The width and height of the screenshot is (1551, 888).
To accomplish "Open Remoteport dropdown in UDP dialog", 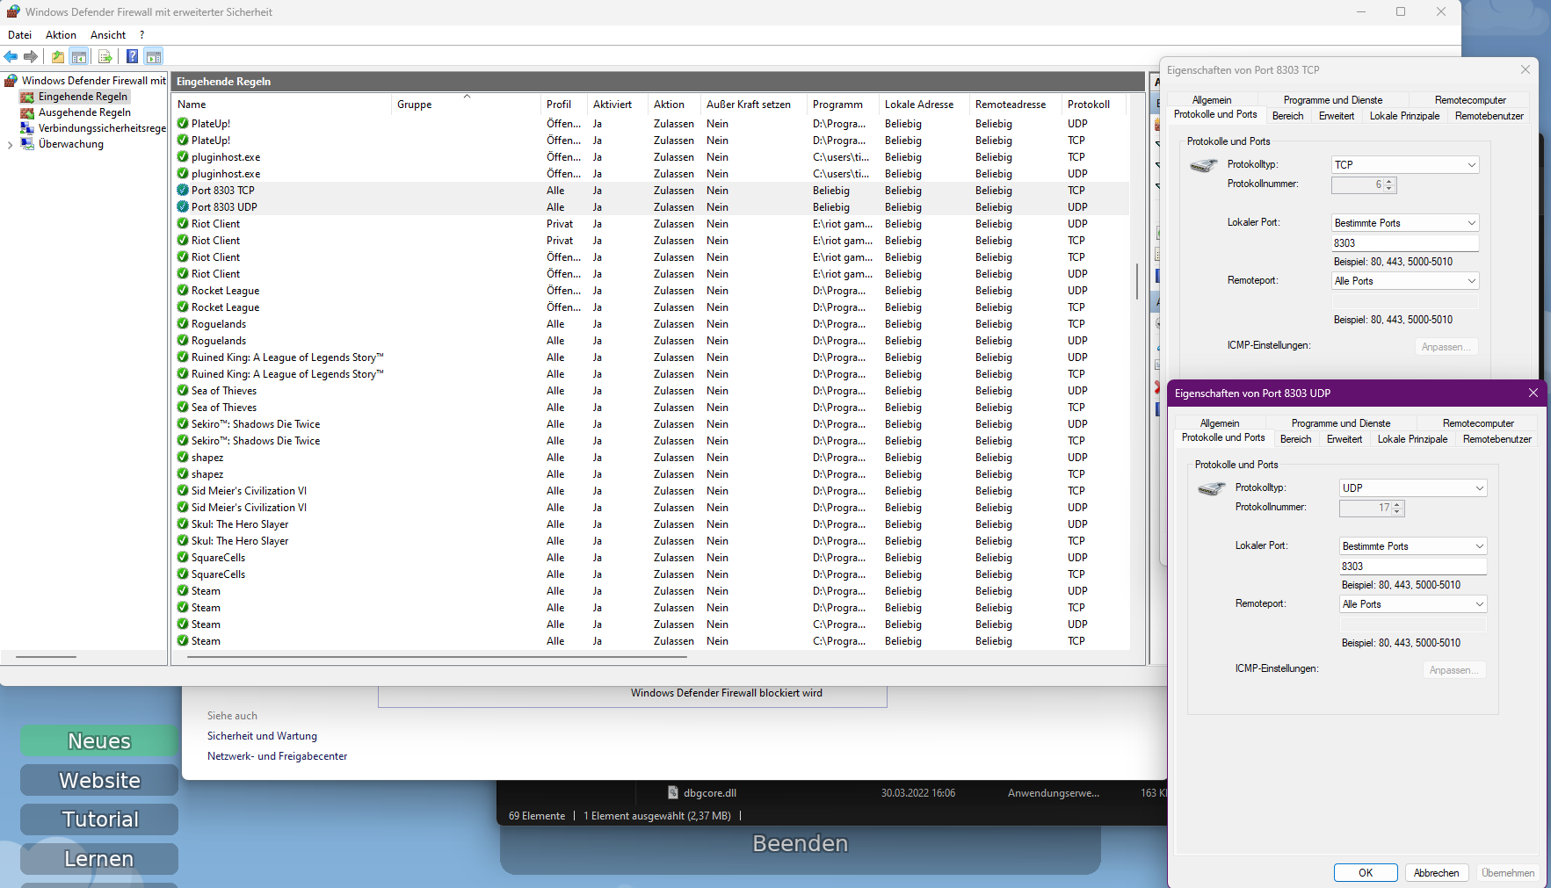I will [x=1412, y=604].
